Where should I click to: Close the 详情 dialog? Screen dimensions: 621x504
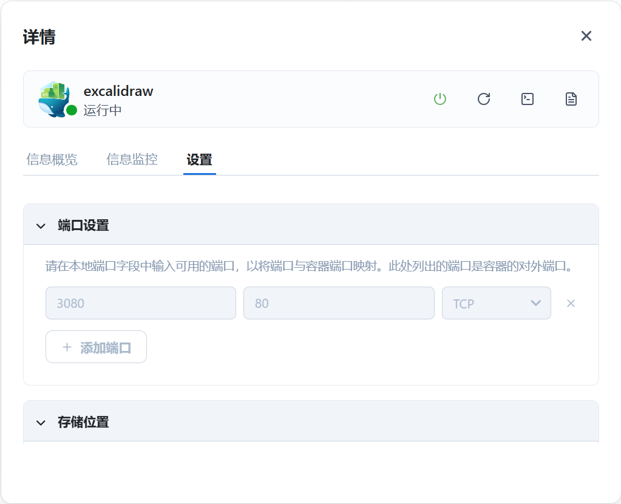tap(586, 36)
